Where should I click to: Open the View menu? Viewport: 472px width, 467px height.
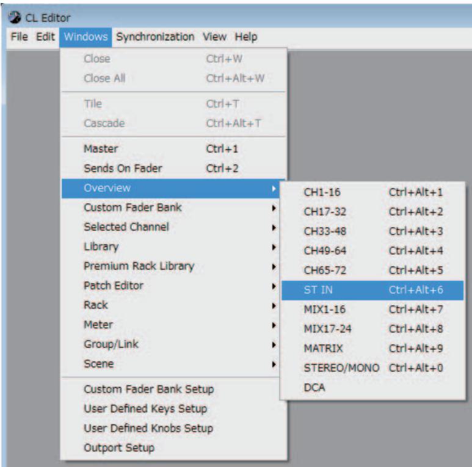click(x=214, y=37)
